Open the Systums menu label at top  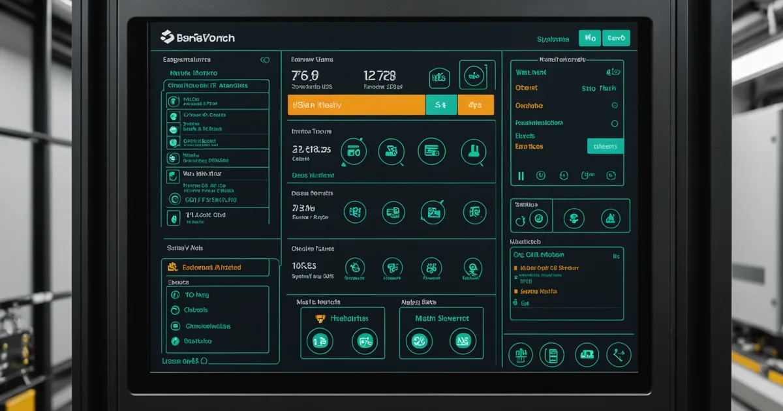(x=553, y=39)
